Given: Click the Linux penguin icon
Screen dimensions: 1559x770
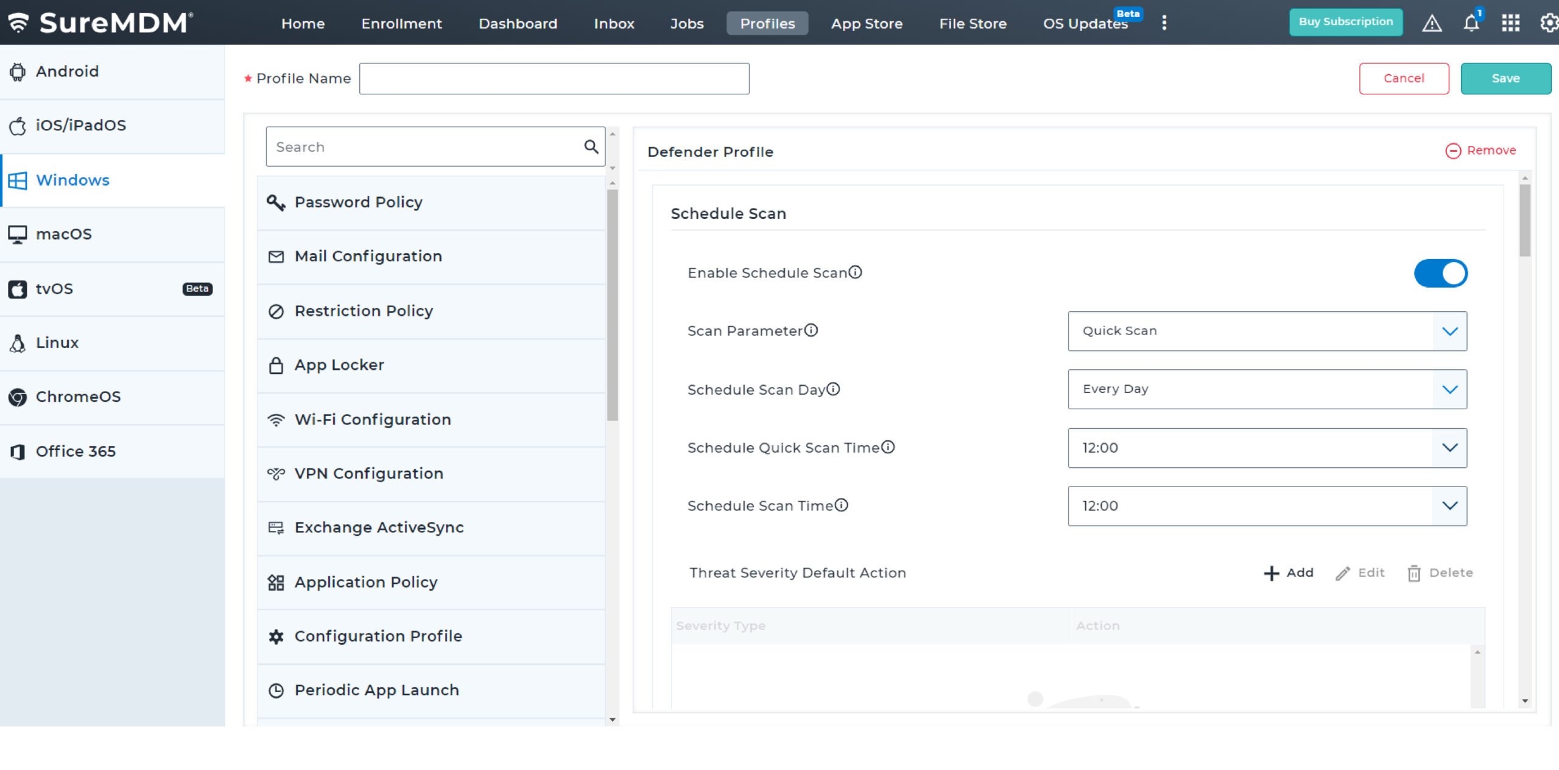Looking at the screenshot, I should (x=18, y=343).
